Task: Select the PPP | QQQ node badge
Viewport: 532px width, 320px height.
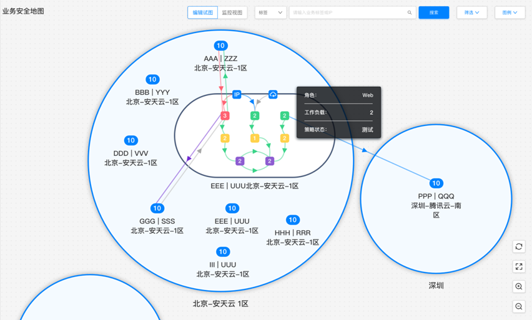Action: click(436, 183)
